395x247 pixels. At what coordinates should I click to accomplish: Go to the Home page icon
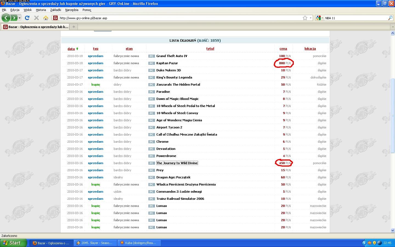pyautogui.click(x=46, y=18)
